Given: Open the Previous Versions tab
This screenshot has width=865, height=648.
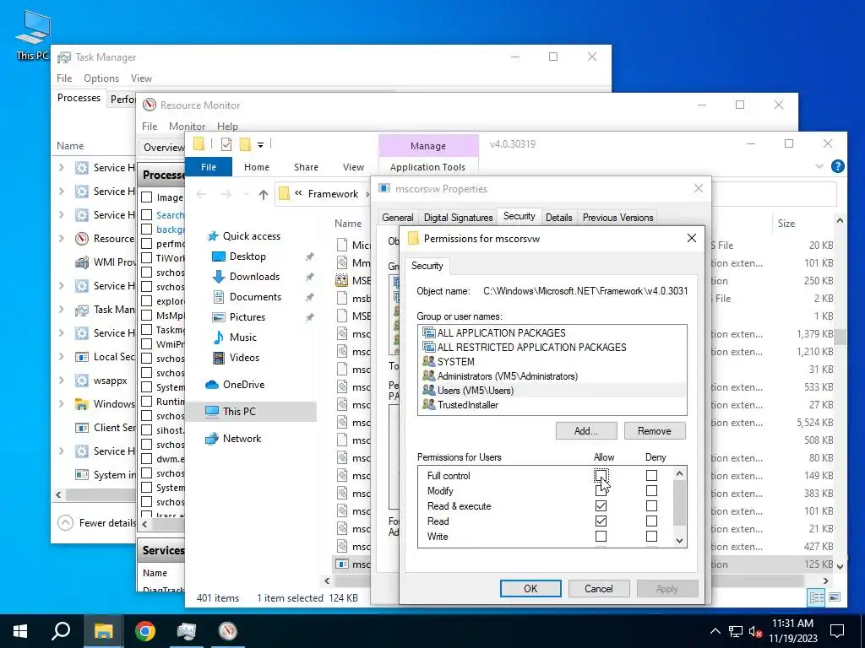Looking at the screenshot, I should click(617, 218).
